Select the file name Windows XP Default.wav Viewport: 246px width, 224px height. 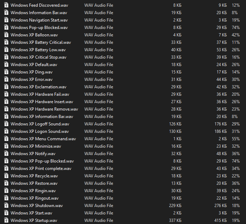(34, 64)
